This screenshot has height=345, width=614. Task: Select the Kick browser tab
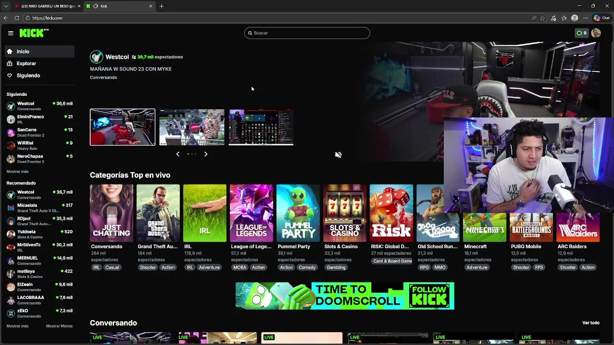coord(119,6)
